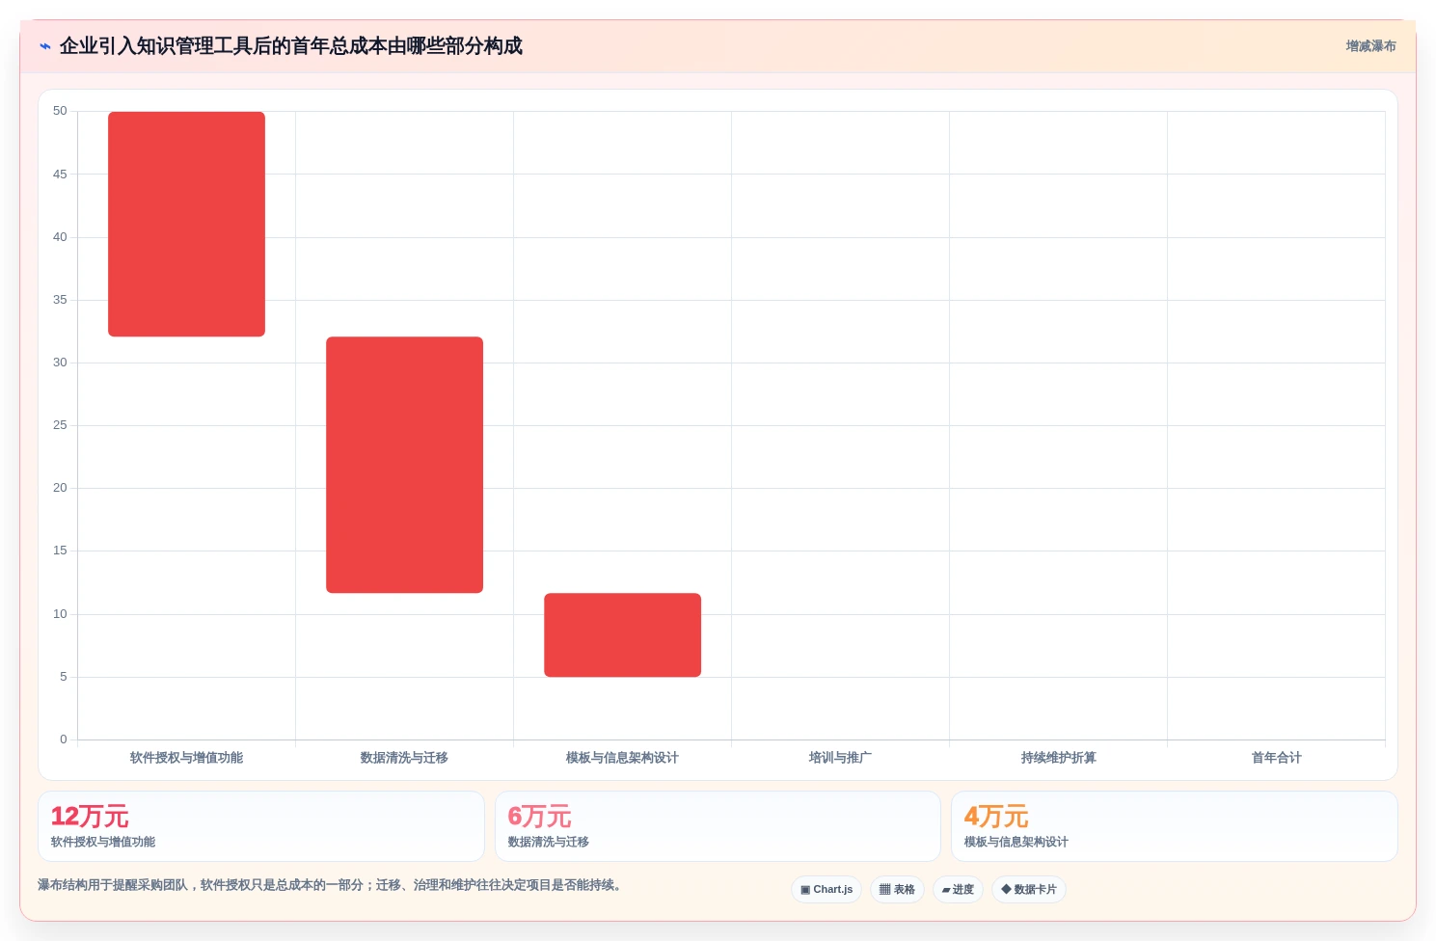The height and width of the screenshot is (941, 1436).
Task: Click the y-axis value 50
Action: (x=60, y=111)
